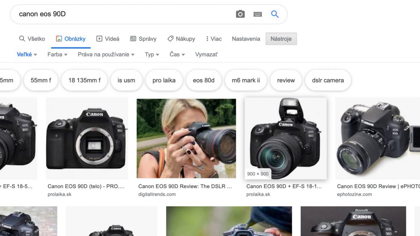Clear filters with Vymazať
The height and width of the screenshot is (236, 420).
click(206, 54)
